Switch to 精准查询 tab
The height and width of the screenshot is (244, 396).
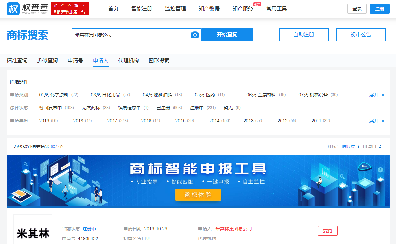(17, 60)
